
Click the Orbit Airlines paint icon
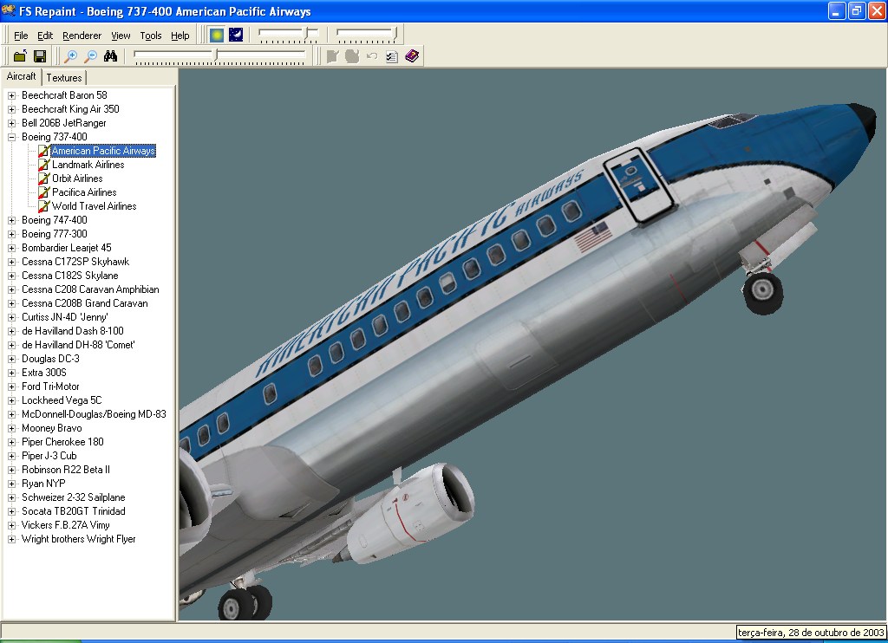click(x=43, y=179)
